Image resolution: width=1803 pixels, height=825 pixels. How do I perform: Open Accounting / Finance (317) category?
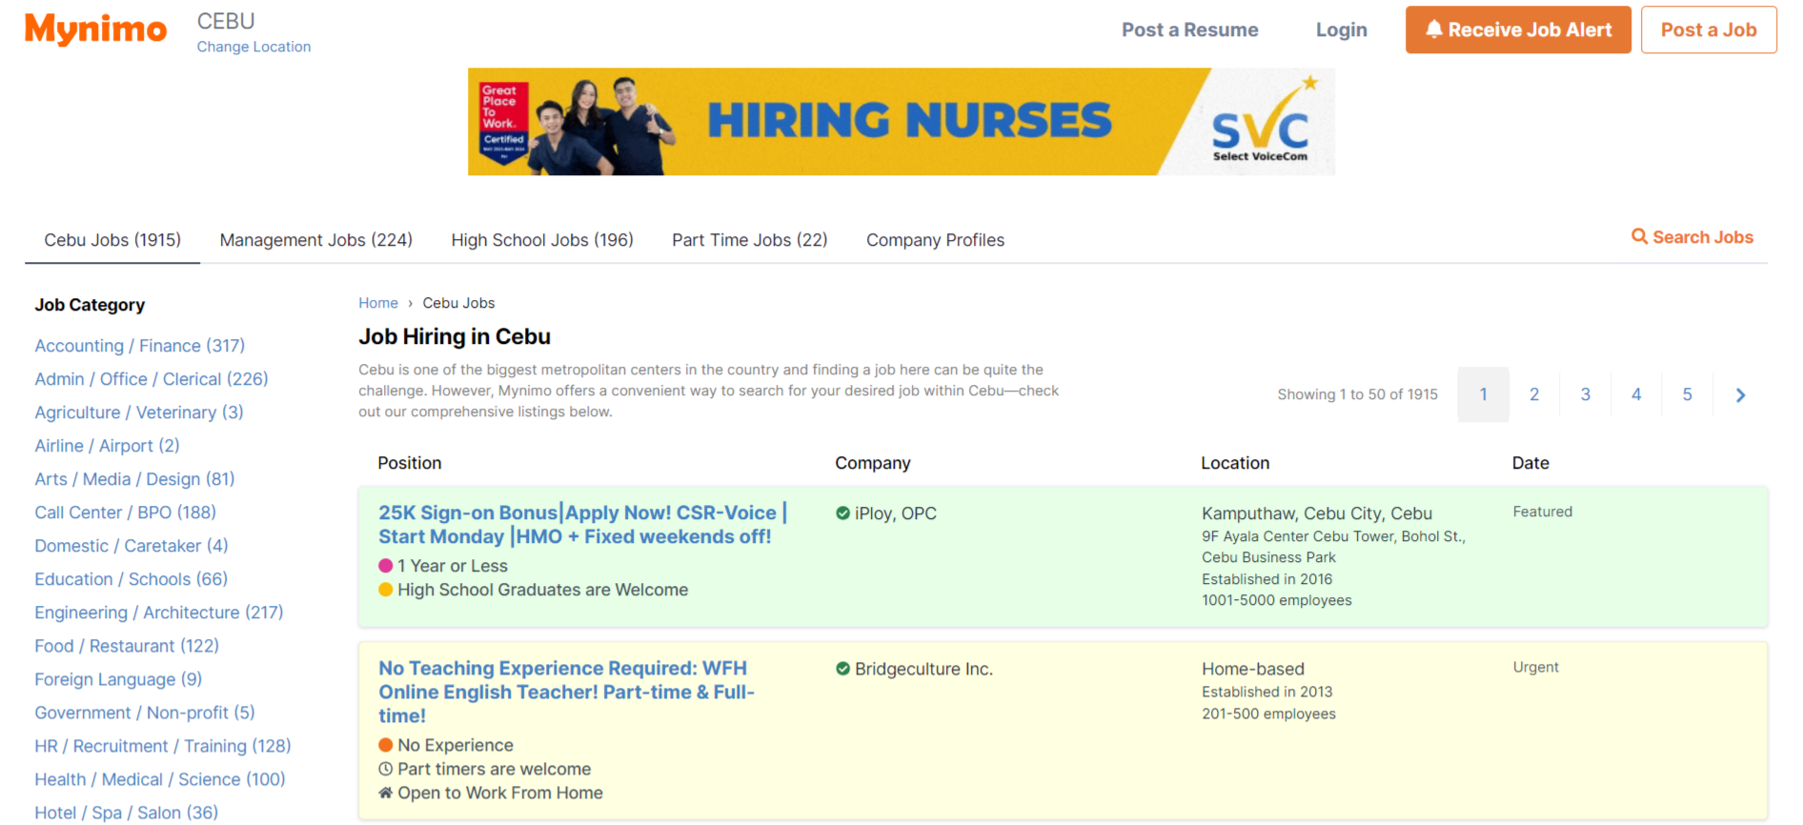140,346
